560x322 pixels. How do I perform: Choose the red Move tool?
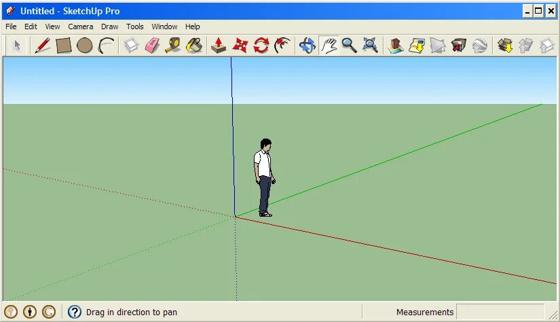(240, 46)
